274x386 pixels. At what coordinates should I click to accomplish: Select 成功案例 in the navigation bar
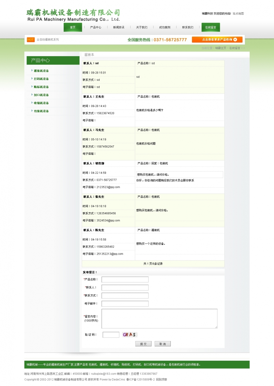click(x=165, y=27)
